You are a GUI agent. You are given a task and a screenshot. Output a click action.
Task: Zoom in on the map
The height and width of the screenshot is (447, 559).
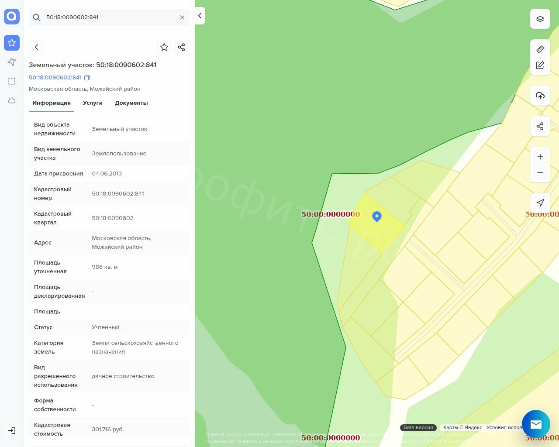coord(540,157)
